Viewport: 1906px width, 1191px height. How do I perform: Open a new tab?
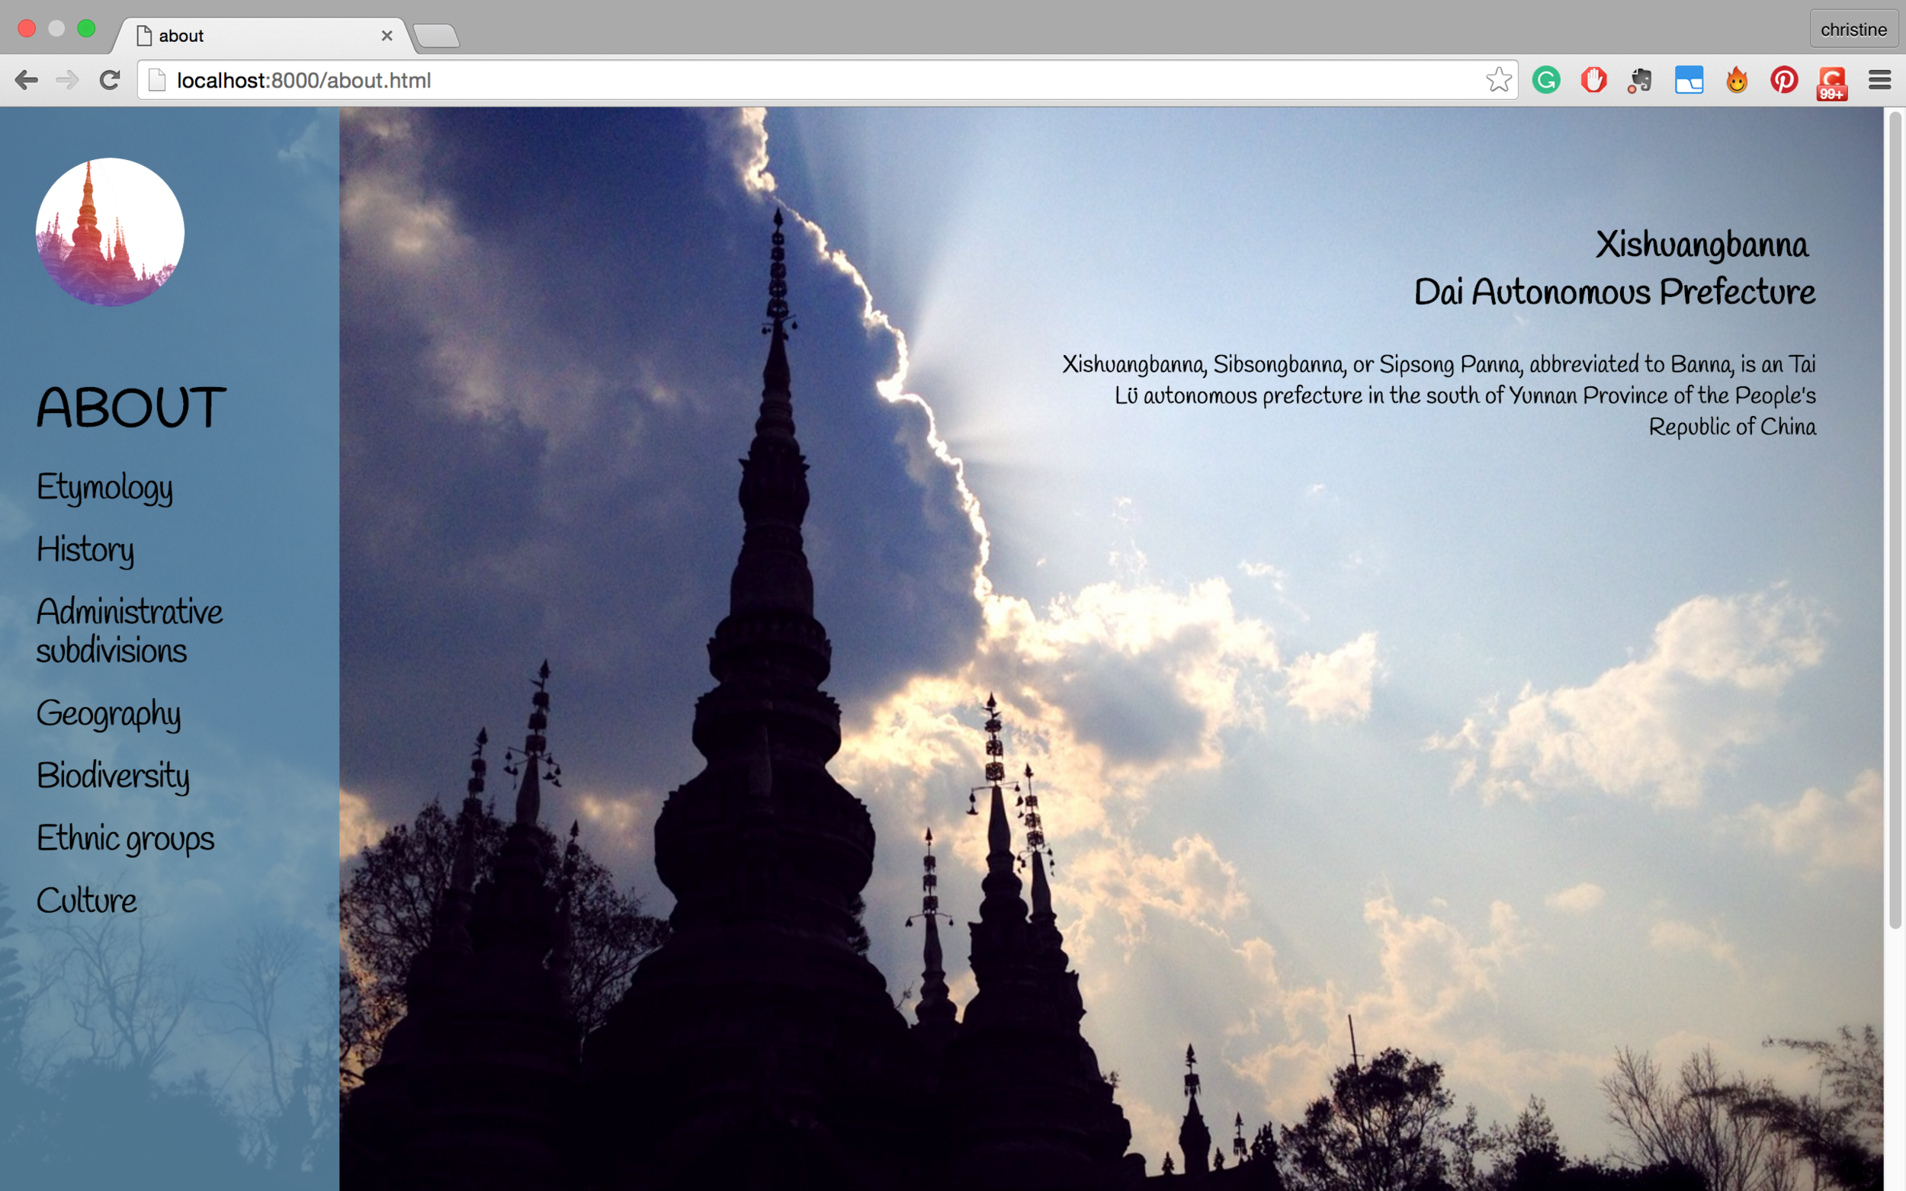coord(437,37)
